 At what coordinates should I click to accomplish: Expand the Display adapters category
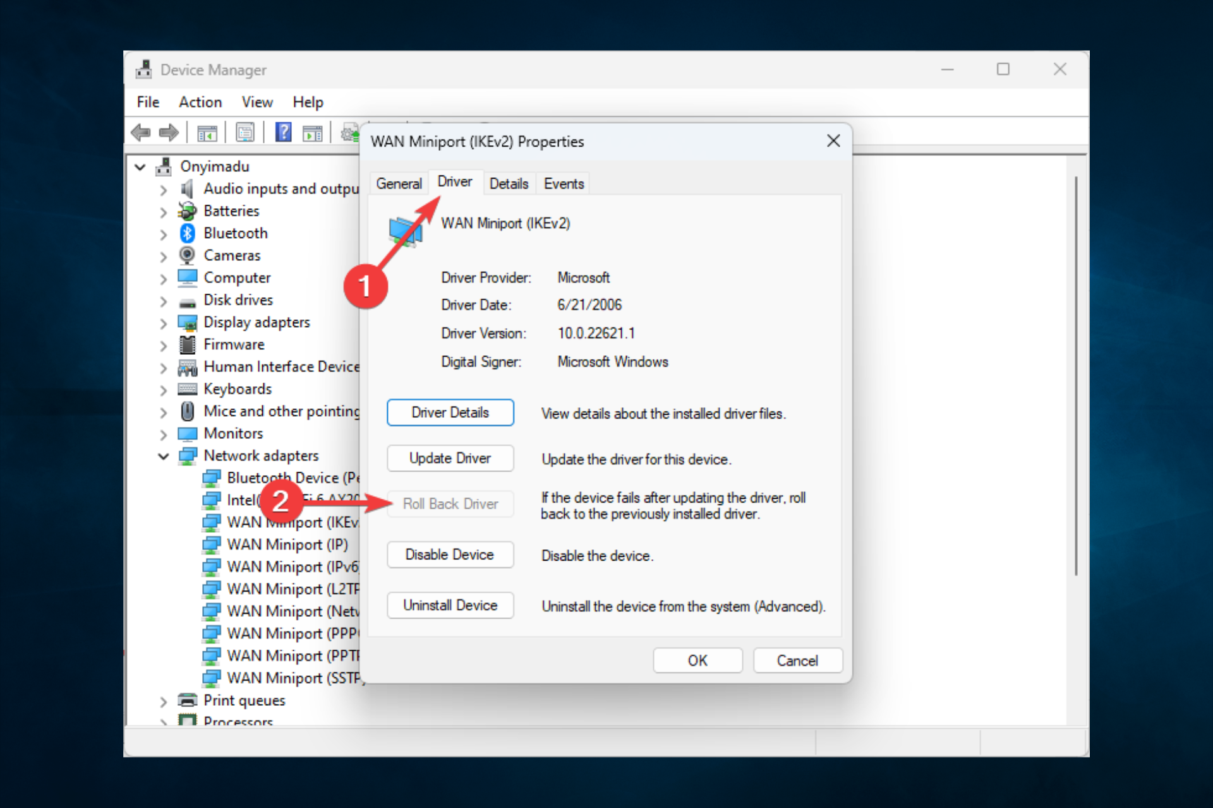(x=164, y=323)
